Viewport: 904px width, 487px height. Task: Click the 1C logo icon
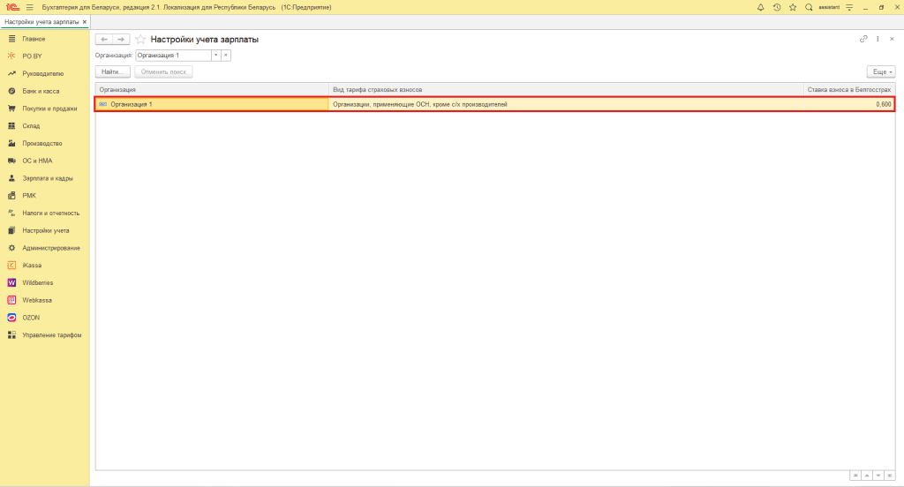pos(12,7)
